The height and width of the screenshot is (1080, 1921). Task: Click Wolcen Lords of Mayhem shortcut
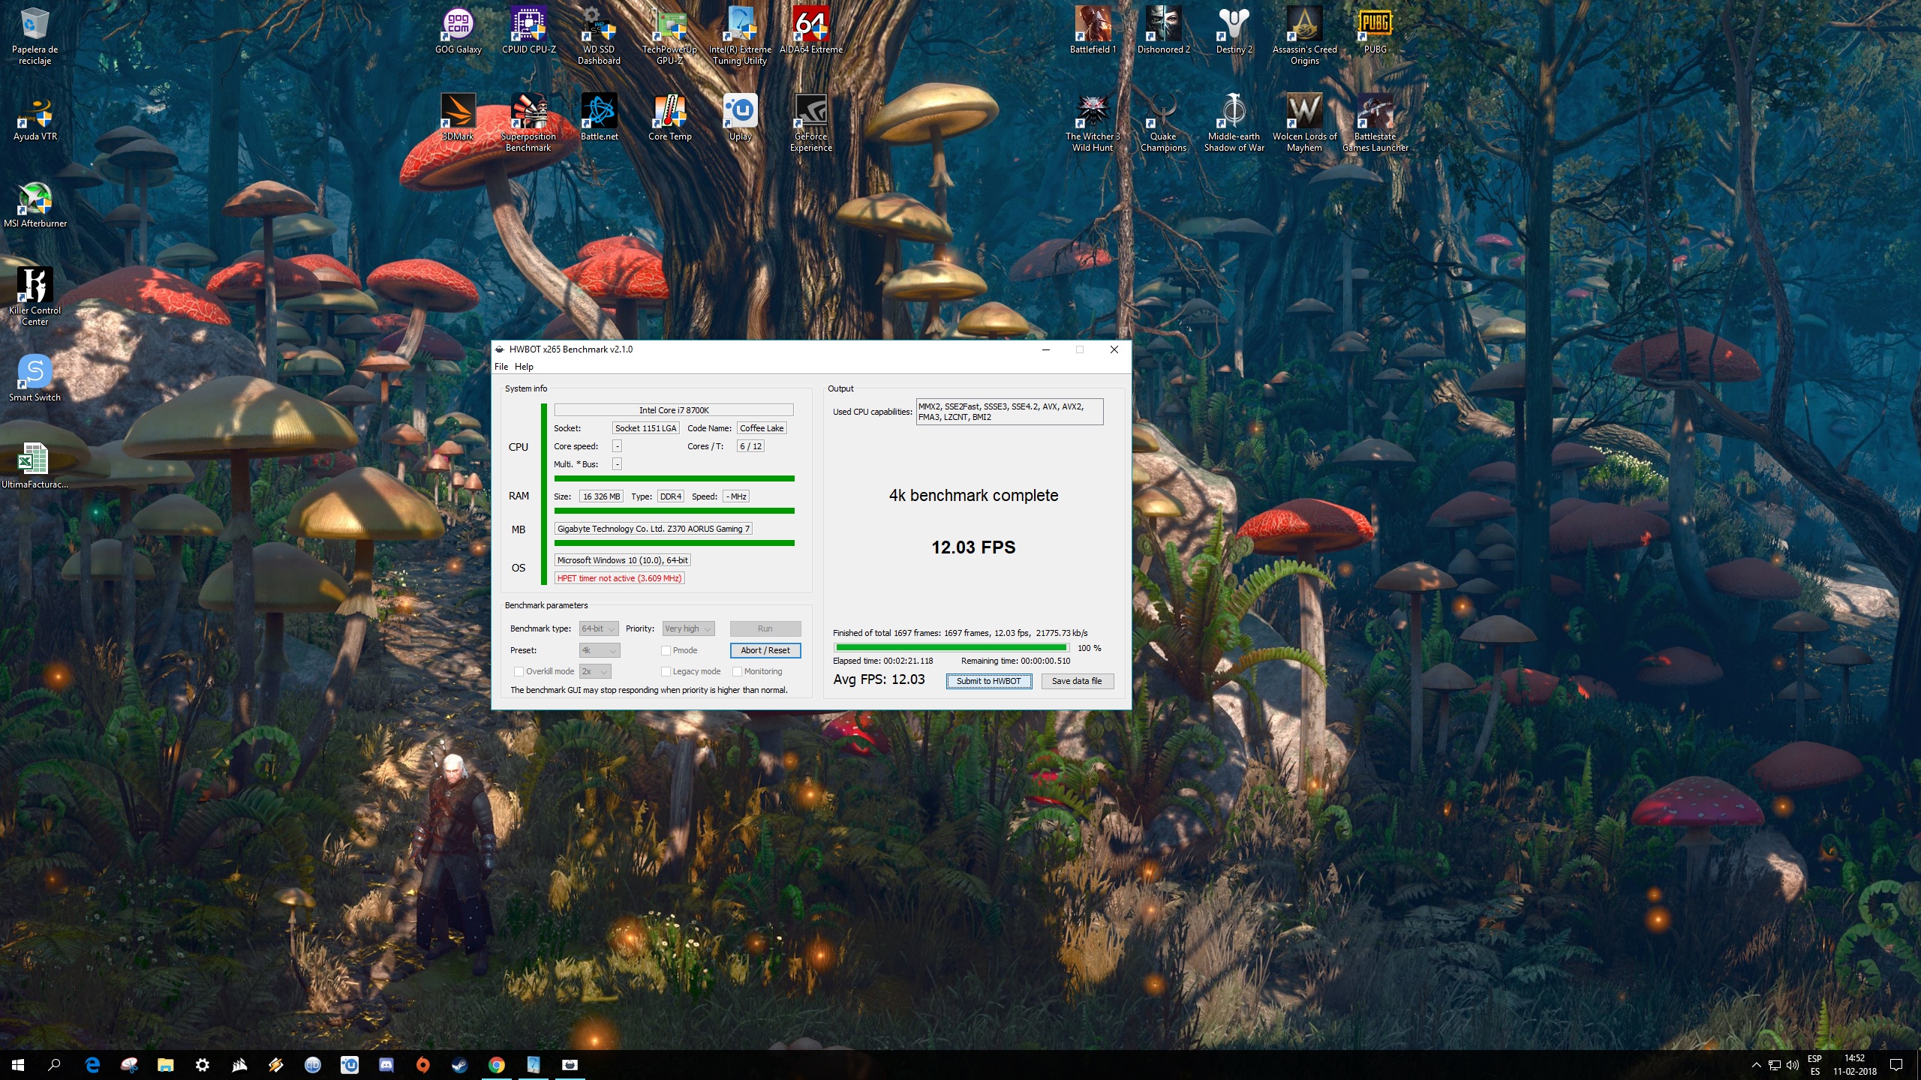(x=1304, y=123)
